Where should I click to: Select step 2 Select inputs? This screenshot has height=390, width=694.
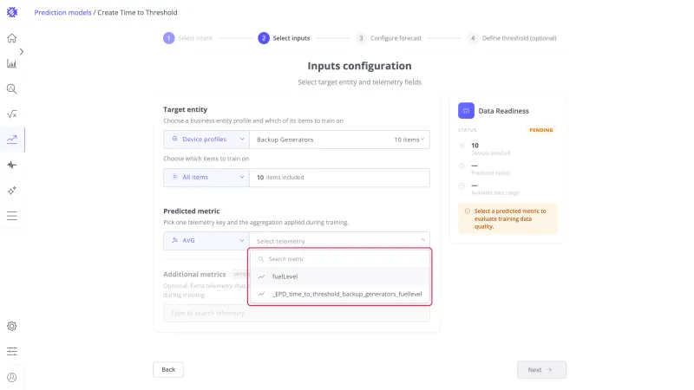point(284,38)
